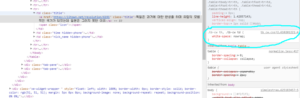Image resolution: width=300 pixels, height=98 pixels.
Task: Jump to inherited table.table element link
Action: 238,46
